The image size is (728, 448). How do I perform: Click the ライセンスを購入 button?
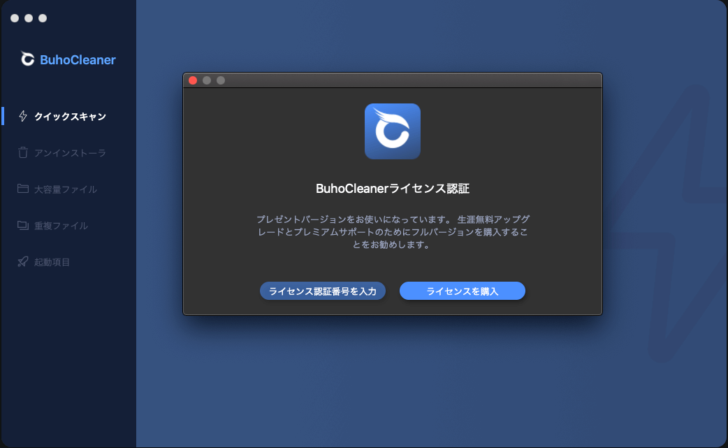coord(463,291)
